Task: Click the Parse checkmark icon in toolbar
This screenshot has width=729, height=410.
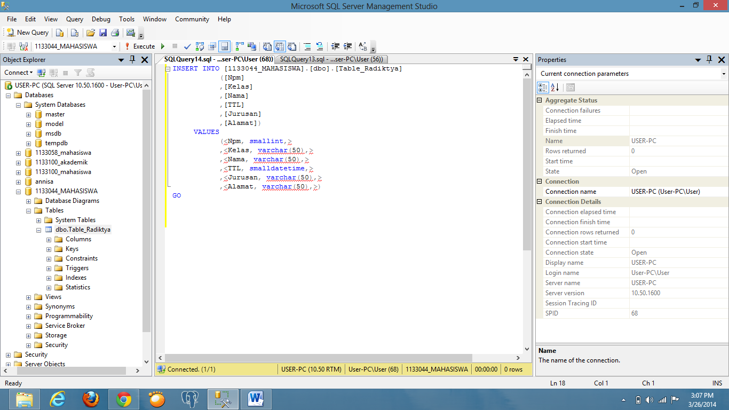Action: click(187, 46)
